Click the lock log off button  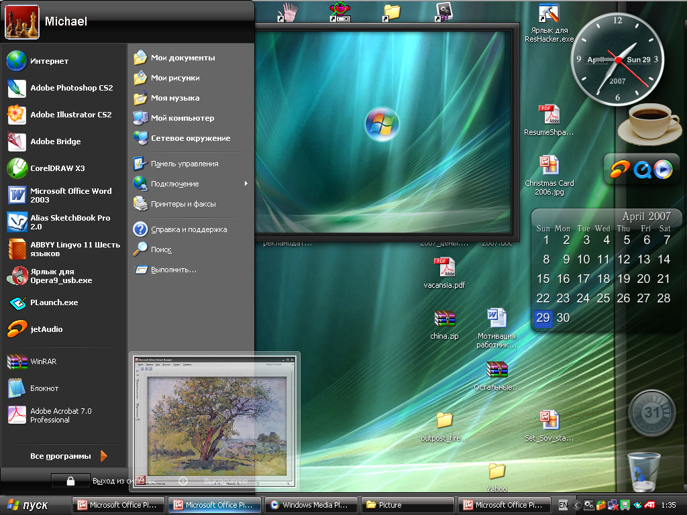point(71,481)
